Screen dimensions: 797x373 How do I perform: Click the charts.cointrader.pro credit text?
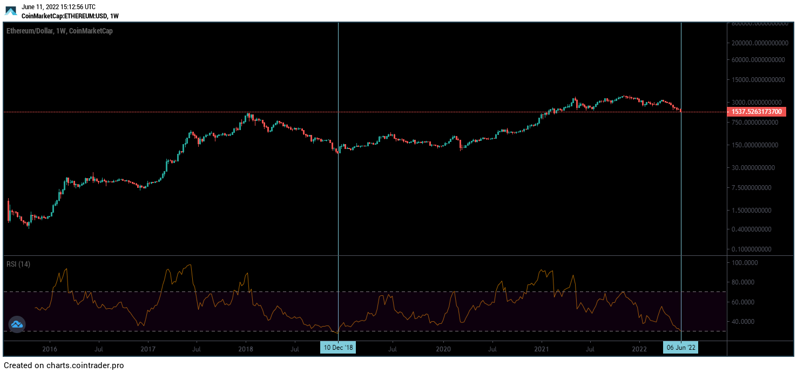point(64,365)
